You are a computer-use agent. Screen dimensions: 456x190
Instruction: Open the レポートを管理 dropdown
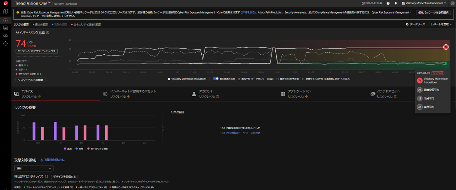pos(441,24)
